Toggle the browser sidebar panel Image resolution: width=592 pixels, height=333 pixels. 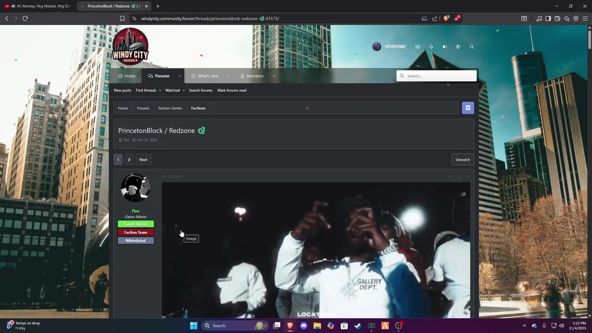coord(548,18)
